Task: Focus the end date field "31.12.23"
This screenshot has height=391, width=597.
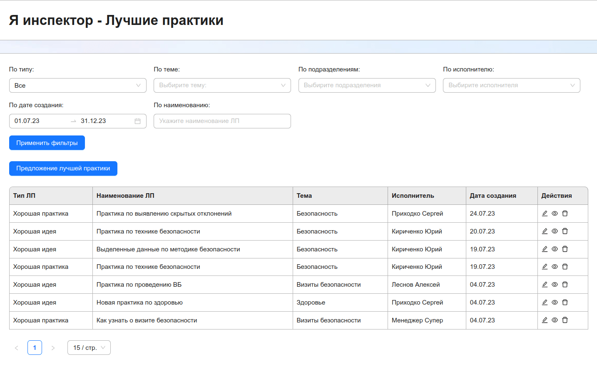Action: [x=106, y=121]
